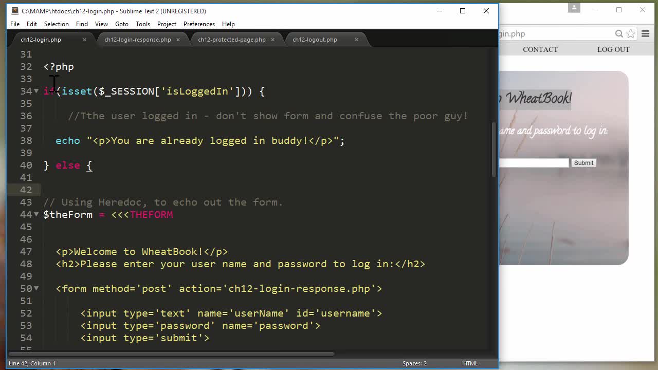This screenshot has width=658, height=370.
Task: Open the Spaces: 2 indentation selector
Action: pos(414,363)
